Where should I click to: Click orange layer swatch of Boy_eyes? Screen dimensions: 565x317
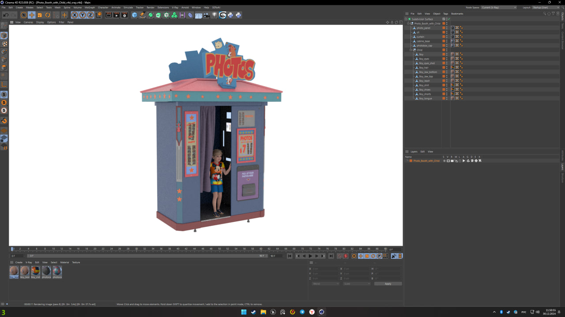click(x=444, y=59)
